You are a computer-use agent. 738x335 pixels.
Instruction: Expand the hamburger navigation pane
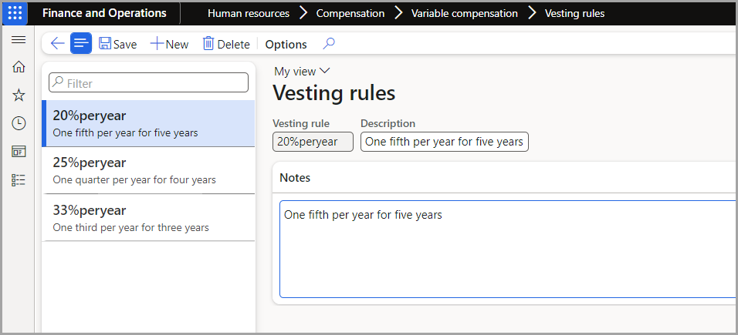pyautogui.click(x=19, y=40)
